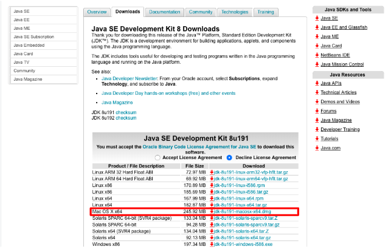Click red arrow icon beside Java Card link
The height and width of the screenshot is (252, 391).
(x=317, y=46)
